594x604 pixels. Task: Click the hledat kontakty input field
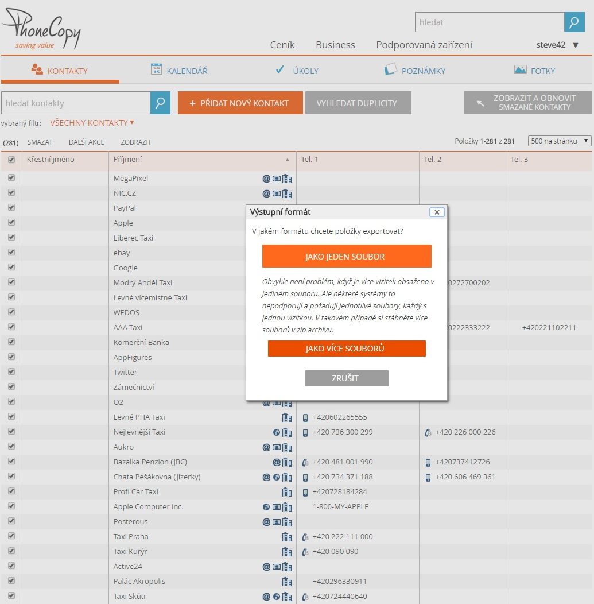75,103
